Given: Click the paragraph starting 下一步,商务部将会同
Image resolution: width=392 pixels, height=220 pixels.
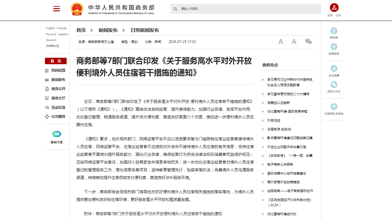Looking at the screenshot, I should click(165, 195).
